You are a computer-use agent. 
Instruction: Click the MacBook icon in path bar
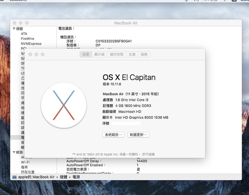pos(15,177)
